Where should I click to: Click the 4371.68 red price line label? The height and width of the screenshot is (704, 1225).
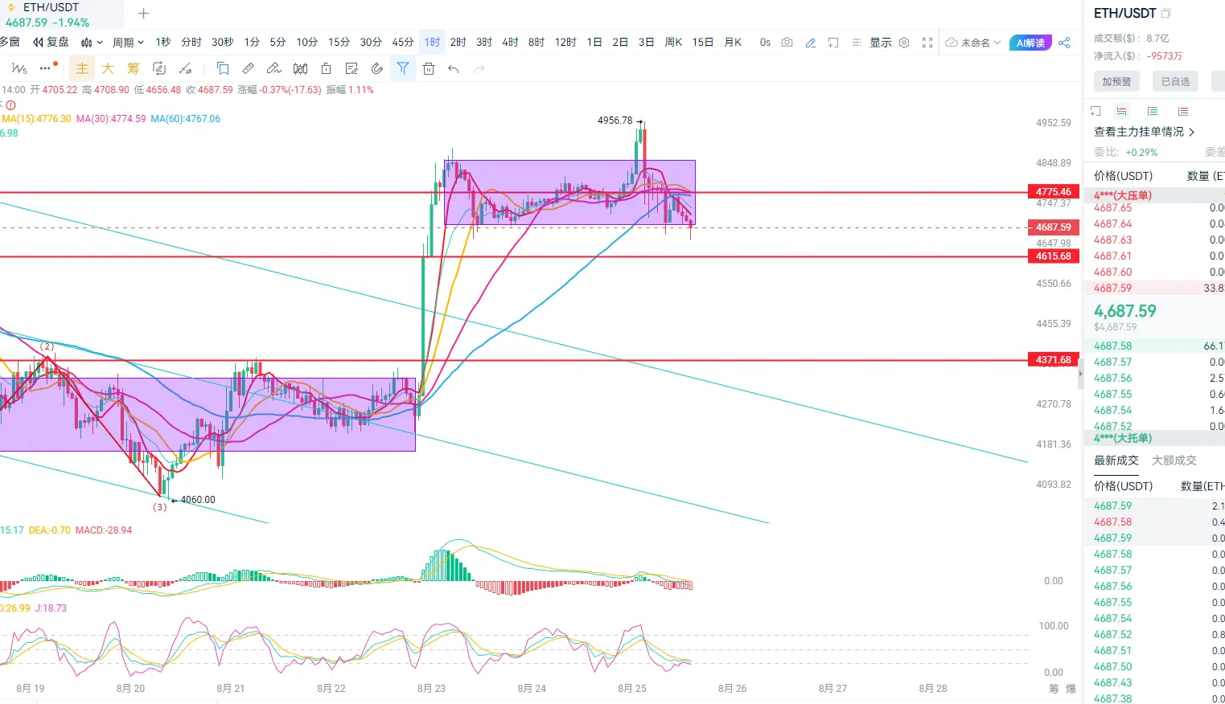pyautogui.click(x=1054, y=360)
